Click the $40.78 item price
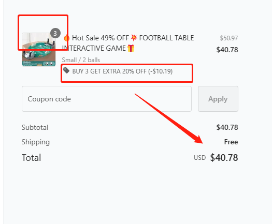Image resolution: width=272 pixels, height=224 pixels. pyautogui.click(x=227, y=50)
